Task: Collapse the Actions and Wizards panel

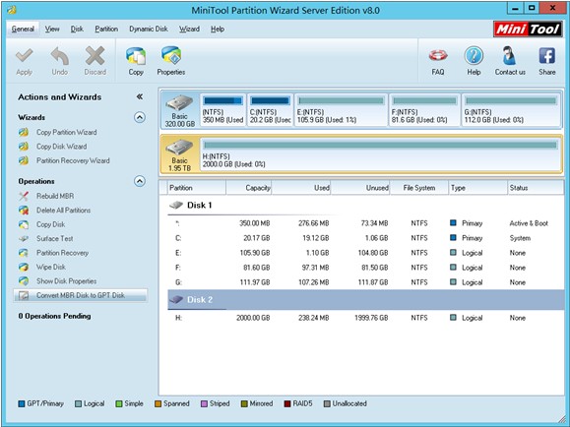Action: [x=140, y=96]
